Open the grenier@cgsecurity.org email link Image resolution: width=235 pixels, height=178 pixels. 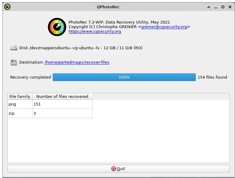(164, 27)
